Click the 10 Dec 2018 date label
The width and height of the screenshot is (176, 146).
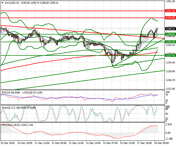[8, 143]
